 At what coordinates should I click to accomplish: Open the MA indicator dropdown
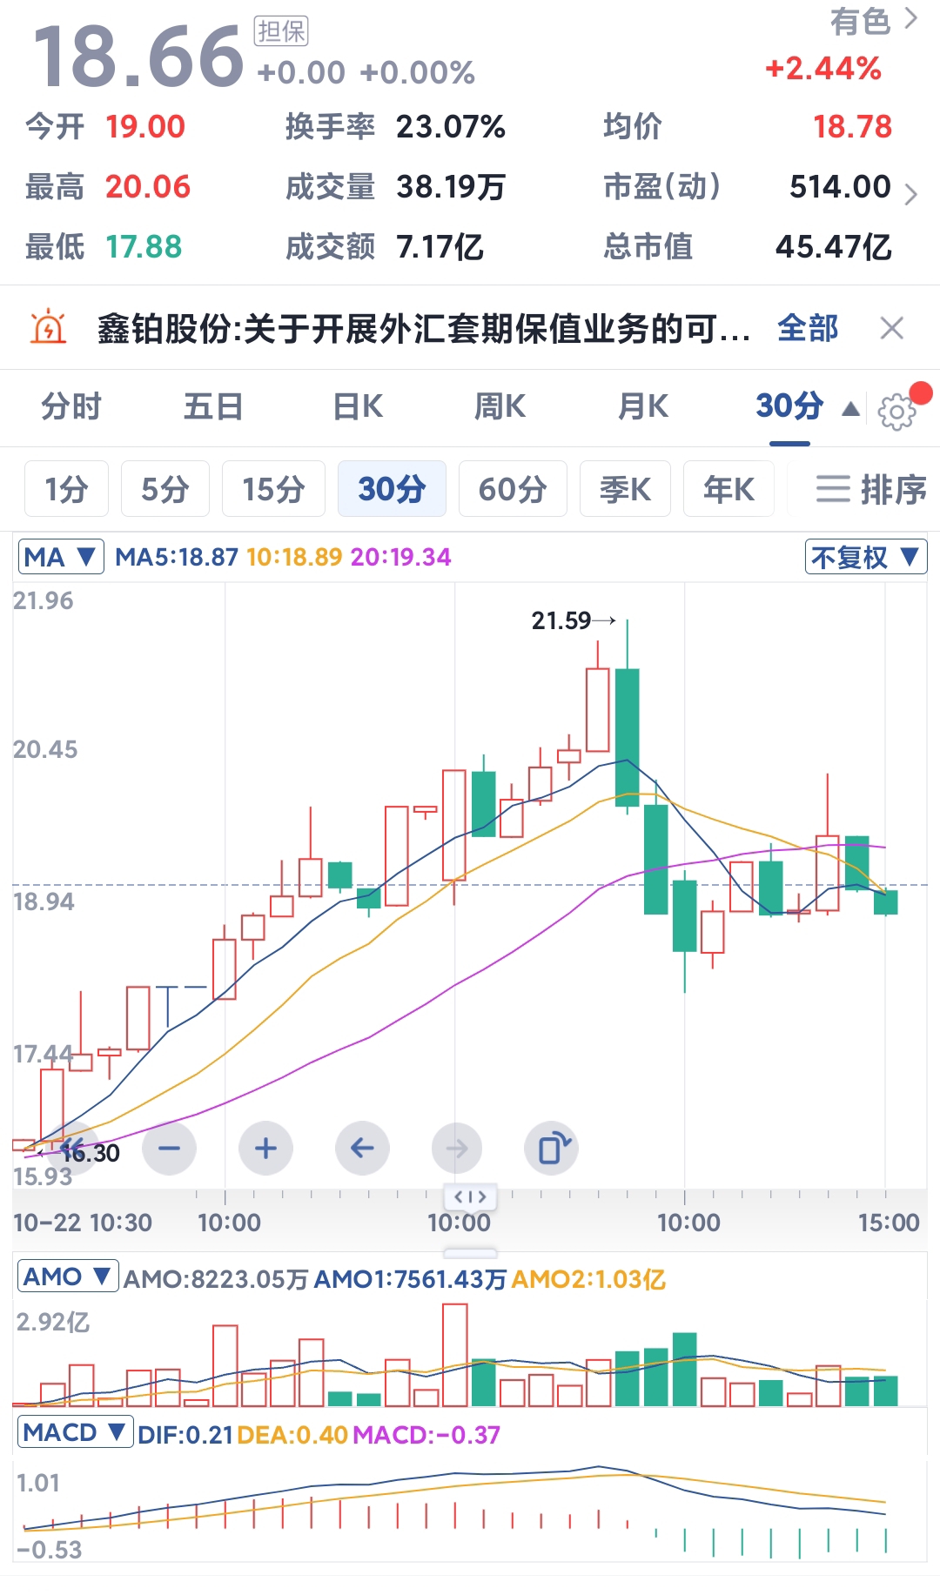tap(60, 557)
